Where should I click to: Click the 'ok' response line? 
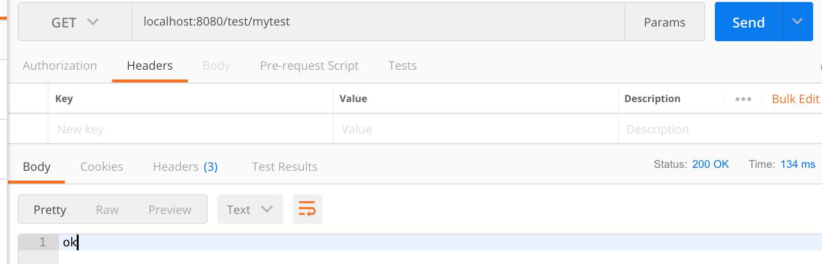(x=440, y=242)
